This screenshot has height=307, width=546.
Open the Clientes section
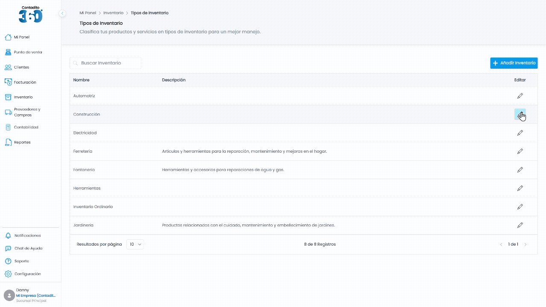(x=21, y=67)
